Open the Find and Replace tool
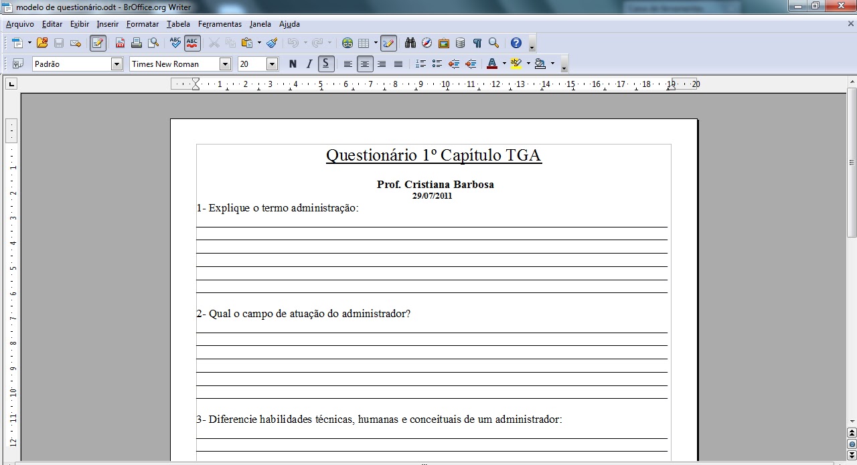Image resolution: width=857 pixels, height=465 pixels. coord(410,42)
